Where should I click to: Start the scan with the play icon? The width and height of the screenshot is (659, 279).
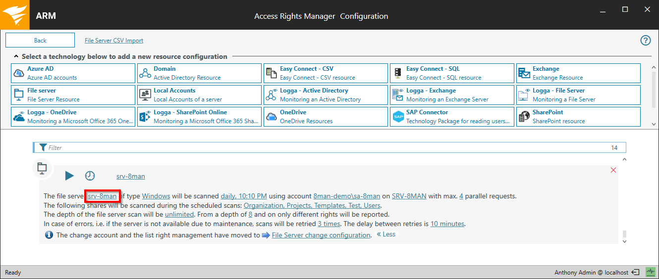[x=69, y=176]
